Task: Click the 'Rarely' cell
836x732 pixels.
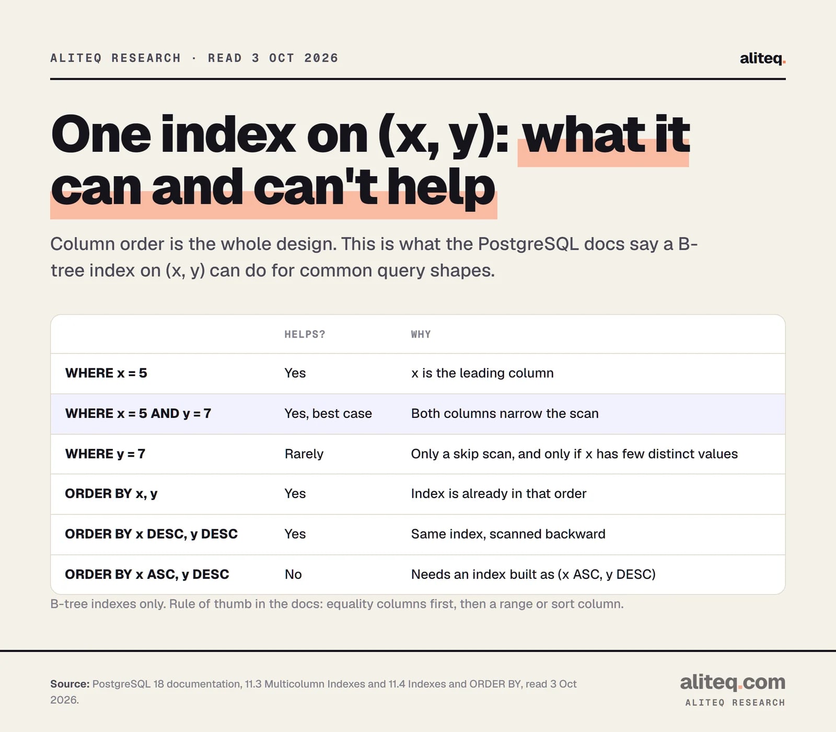Action: point(304,454)
